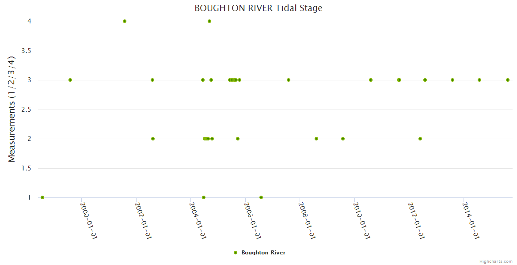This screenshot has width=517, height=265.
Task: Select the value 3 point in 2007
Action: [x=289, y=80]
